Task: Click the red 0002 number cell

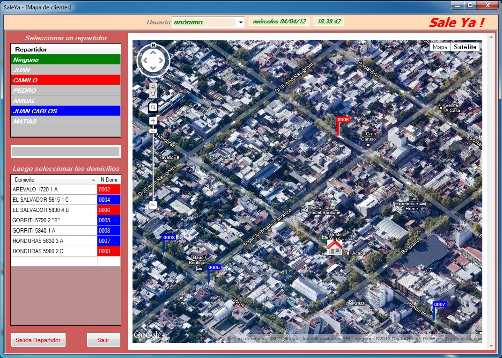Action: tap(109, 190)
